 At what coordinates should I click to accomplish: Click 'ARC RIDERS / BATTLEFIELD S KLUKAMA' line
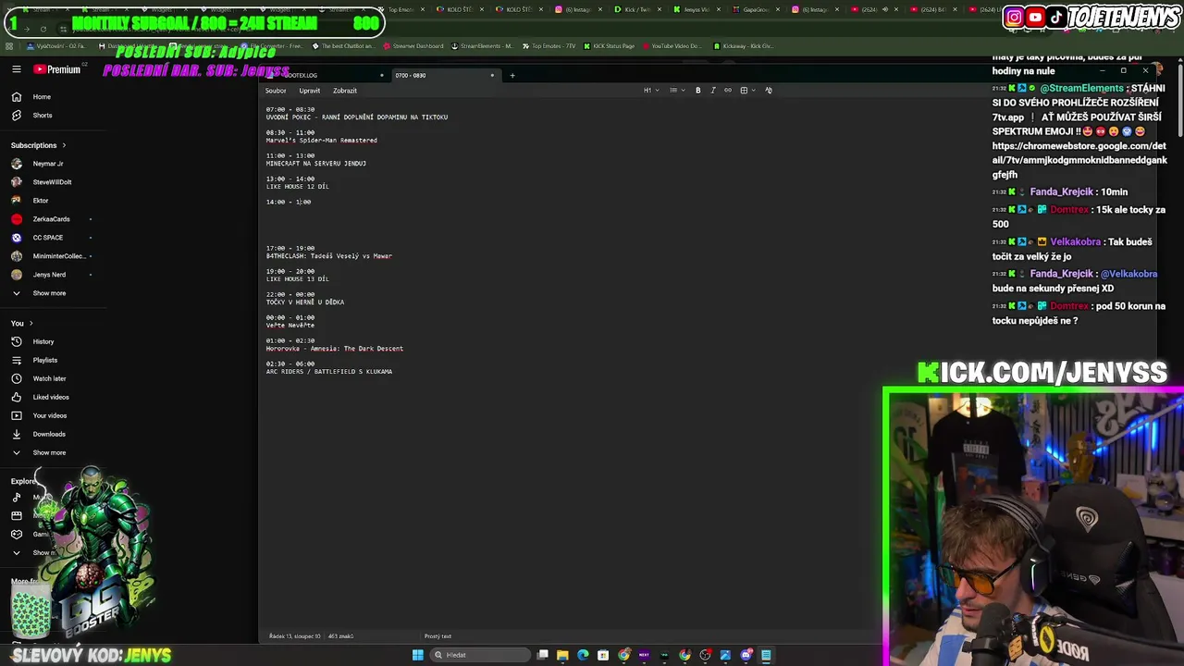pyautogui.click(x=328, y=372)
